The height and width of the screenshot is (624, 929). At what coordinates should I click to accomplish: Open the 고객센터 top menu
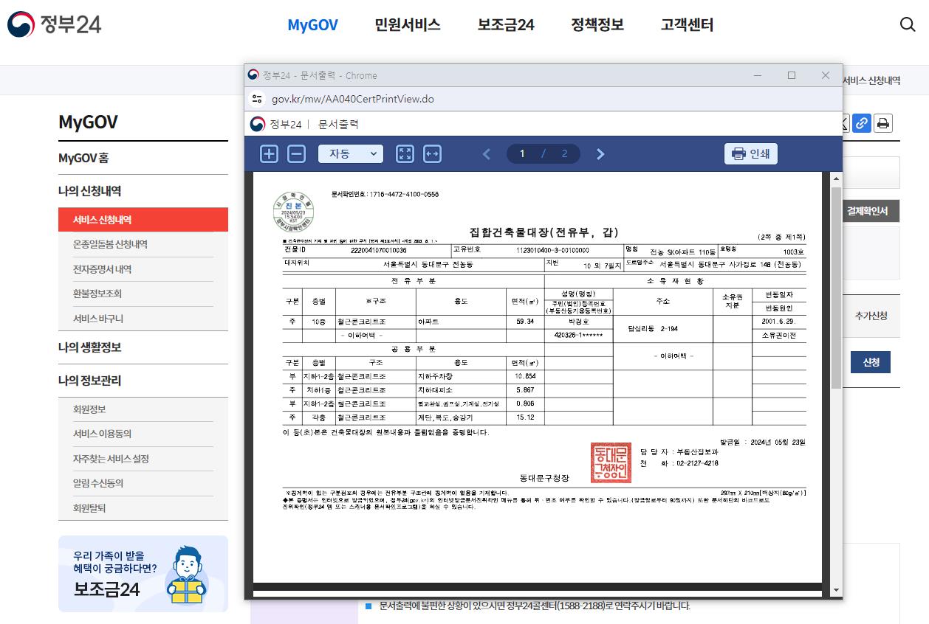(687, 24)
